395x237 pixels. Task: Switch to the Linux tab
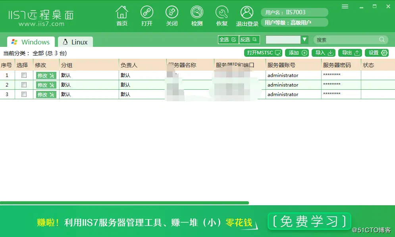pyautogui.click(x=75, y=42)
